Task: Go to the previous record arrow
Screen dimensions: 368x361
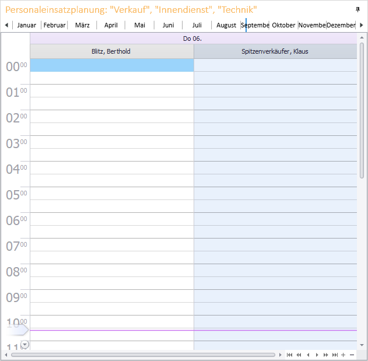Action: coord(308,355)
